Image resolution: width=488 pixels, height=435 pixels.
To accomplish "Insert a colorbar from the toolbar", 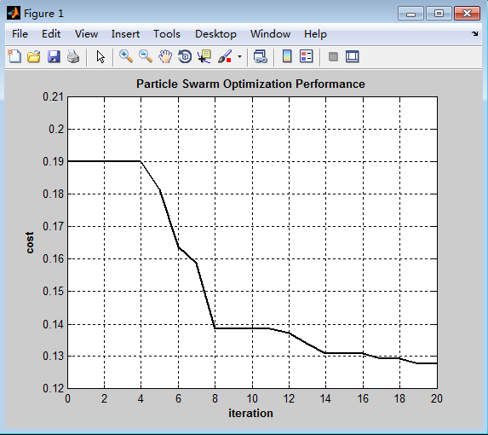I will pos(287,56).
